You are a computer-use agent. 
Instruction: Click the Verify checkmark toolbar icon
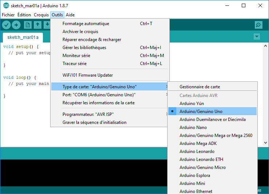pyautogui.click(x=6, y=25)
